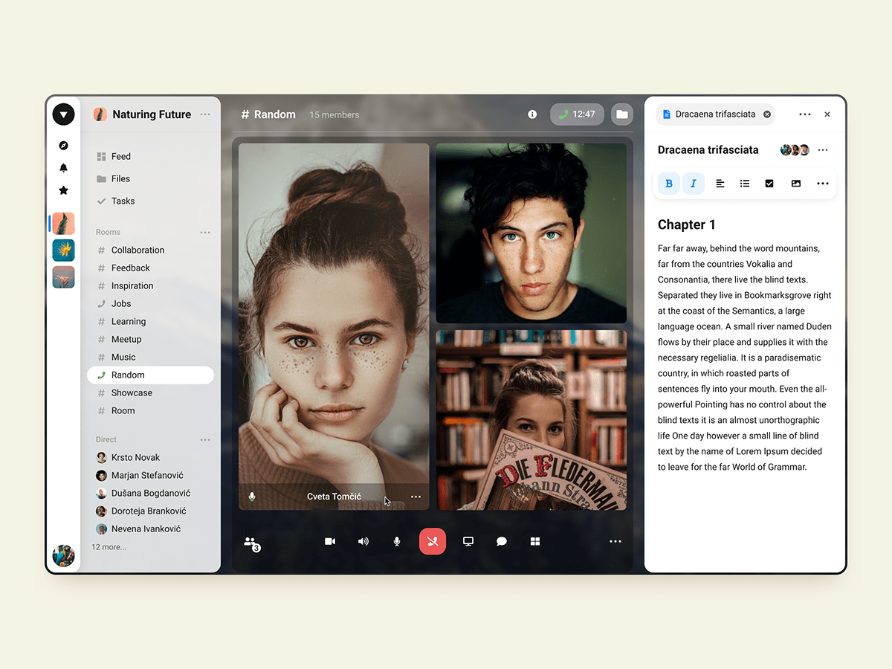Open starred items via star icon
Image resolution: width=892 pixels, height=669 pixels.
(x=63, y=190)
